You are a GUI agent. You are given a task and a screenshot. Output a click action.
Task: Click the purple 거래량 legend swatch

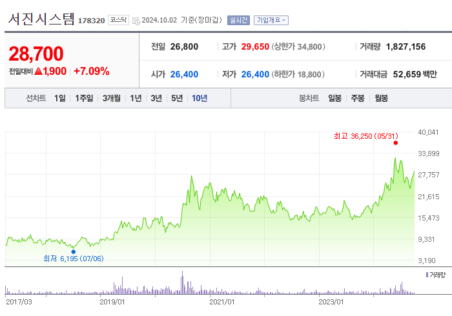coord(427,275)
